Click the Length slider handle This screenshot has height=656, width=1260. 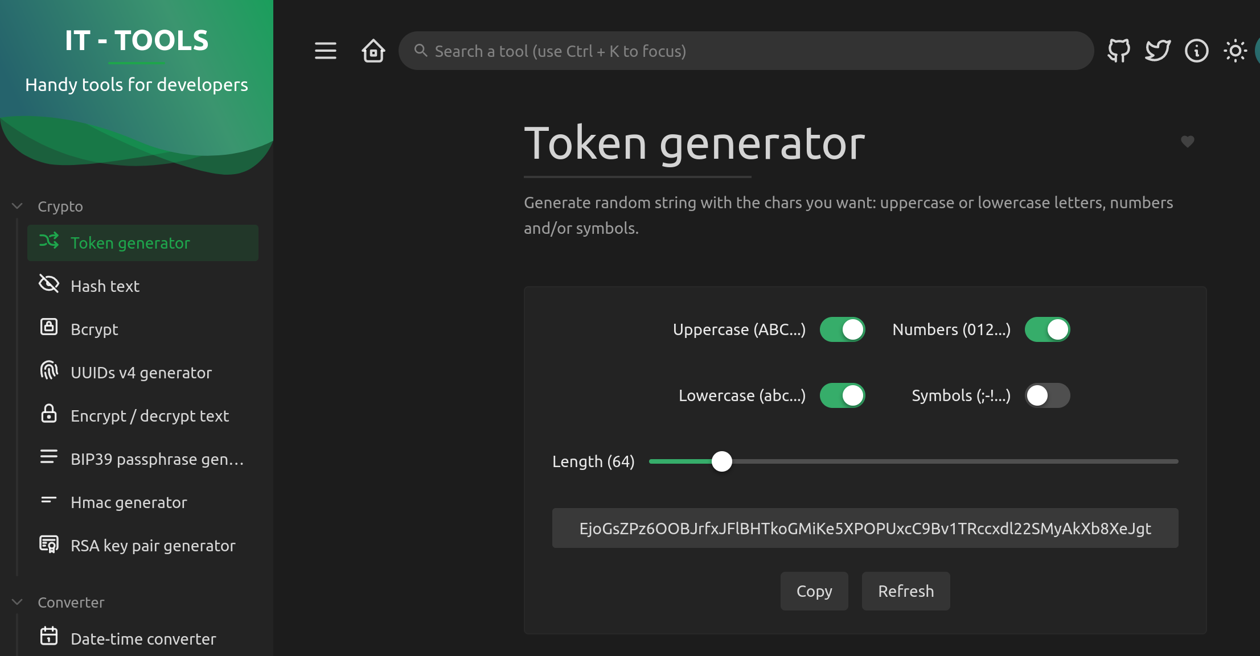click(722, 461)
